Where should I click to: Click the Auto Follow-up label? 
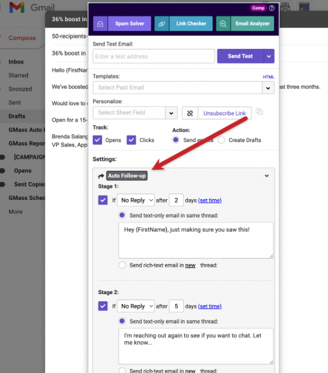(x=127, y=176)
